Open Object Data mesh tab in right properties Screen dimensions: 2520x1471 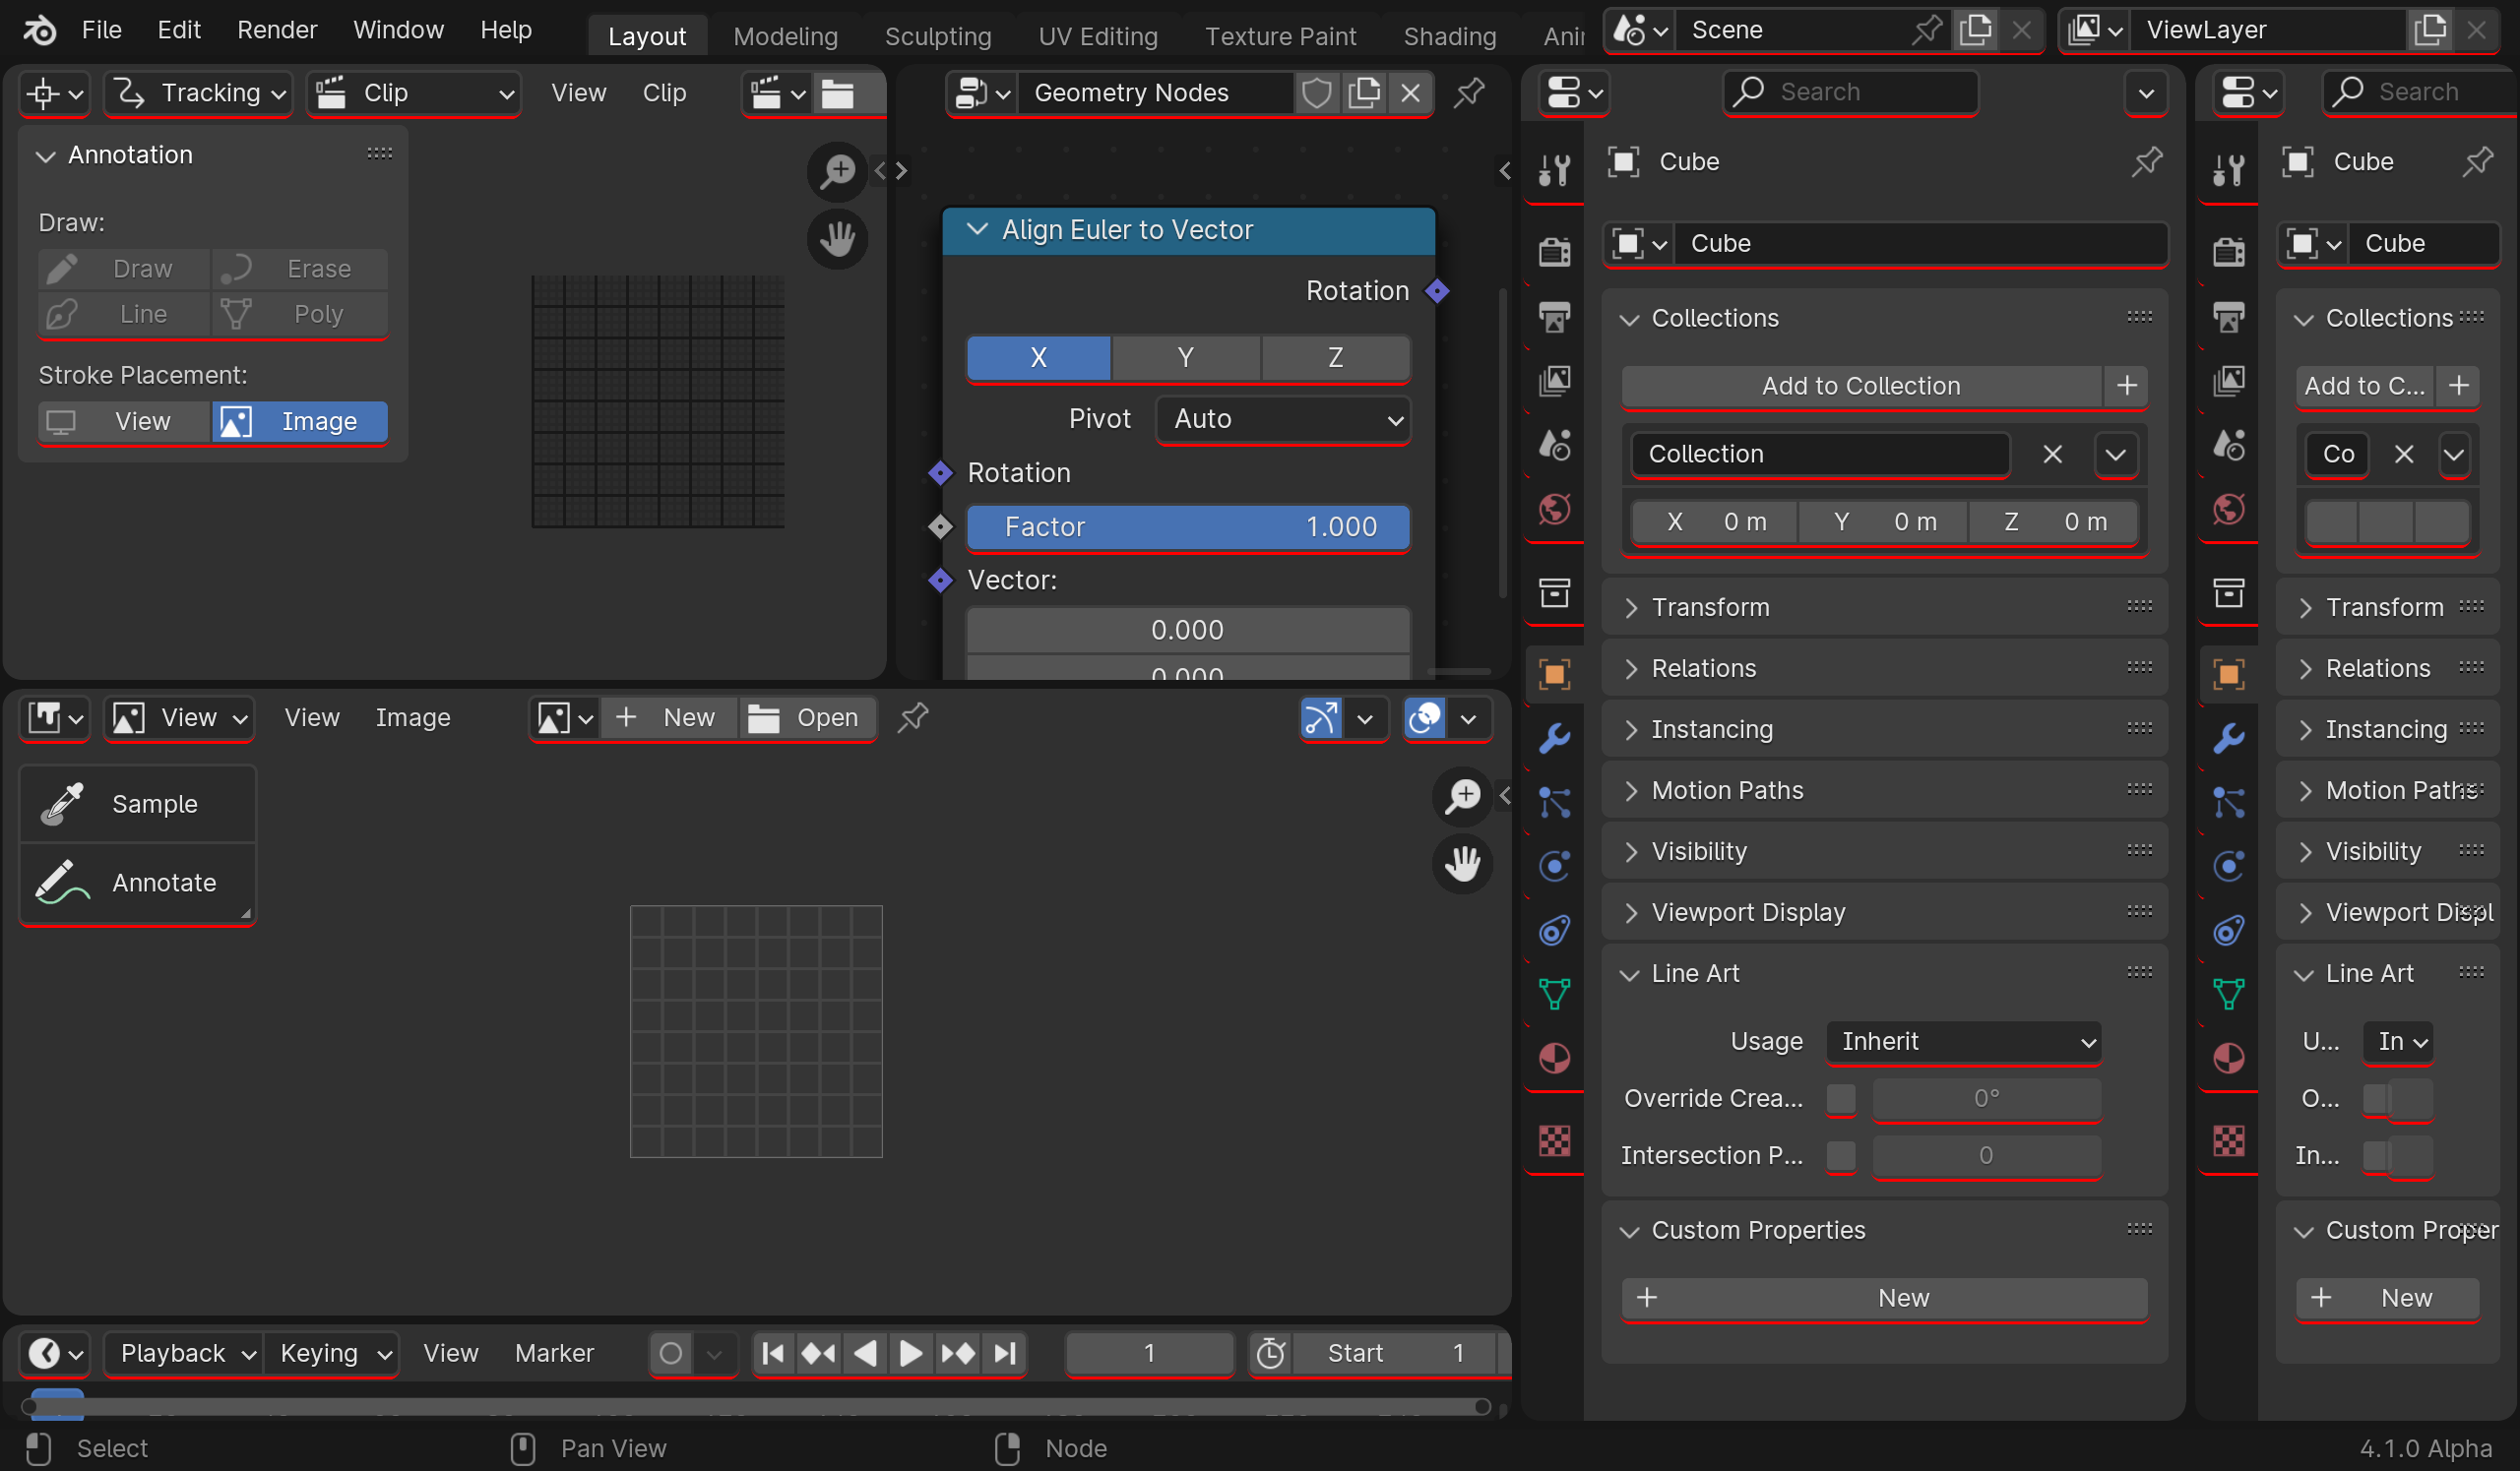point(2228,995)
